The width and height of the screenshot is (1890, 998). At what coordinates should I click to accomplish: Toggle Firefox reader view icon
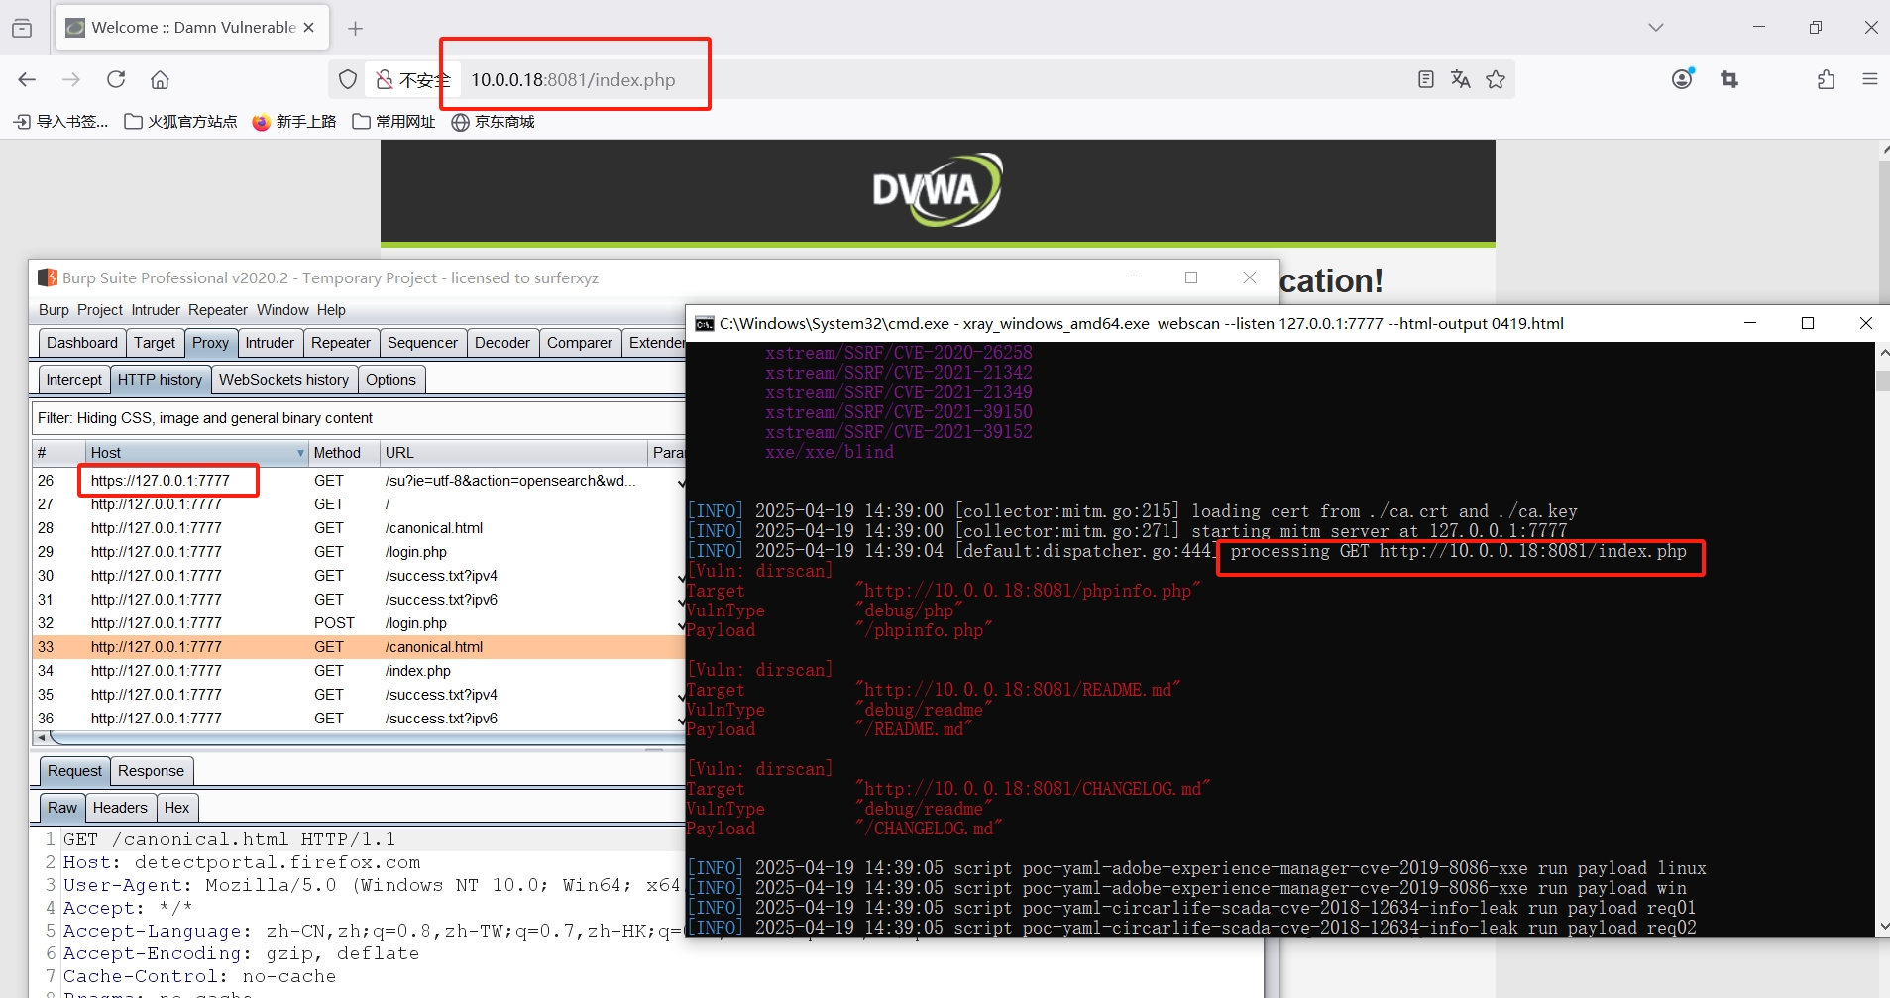pyautogui.click(x=1426, y=79)
